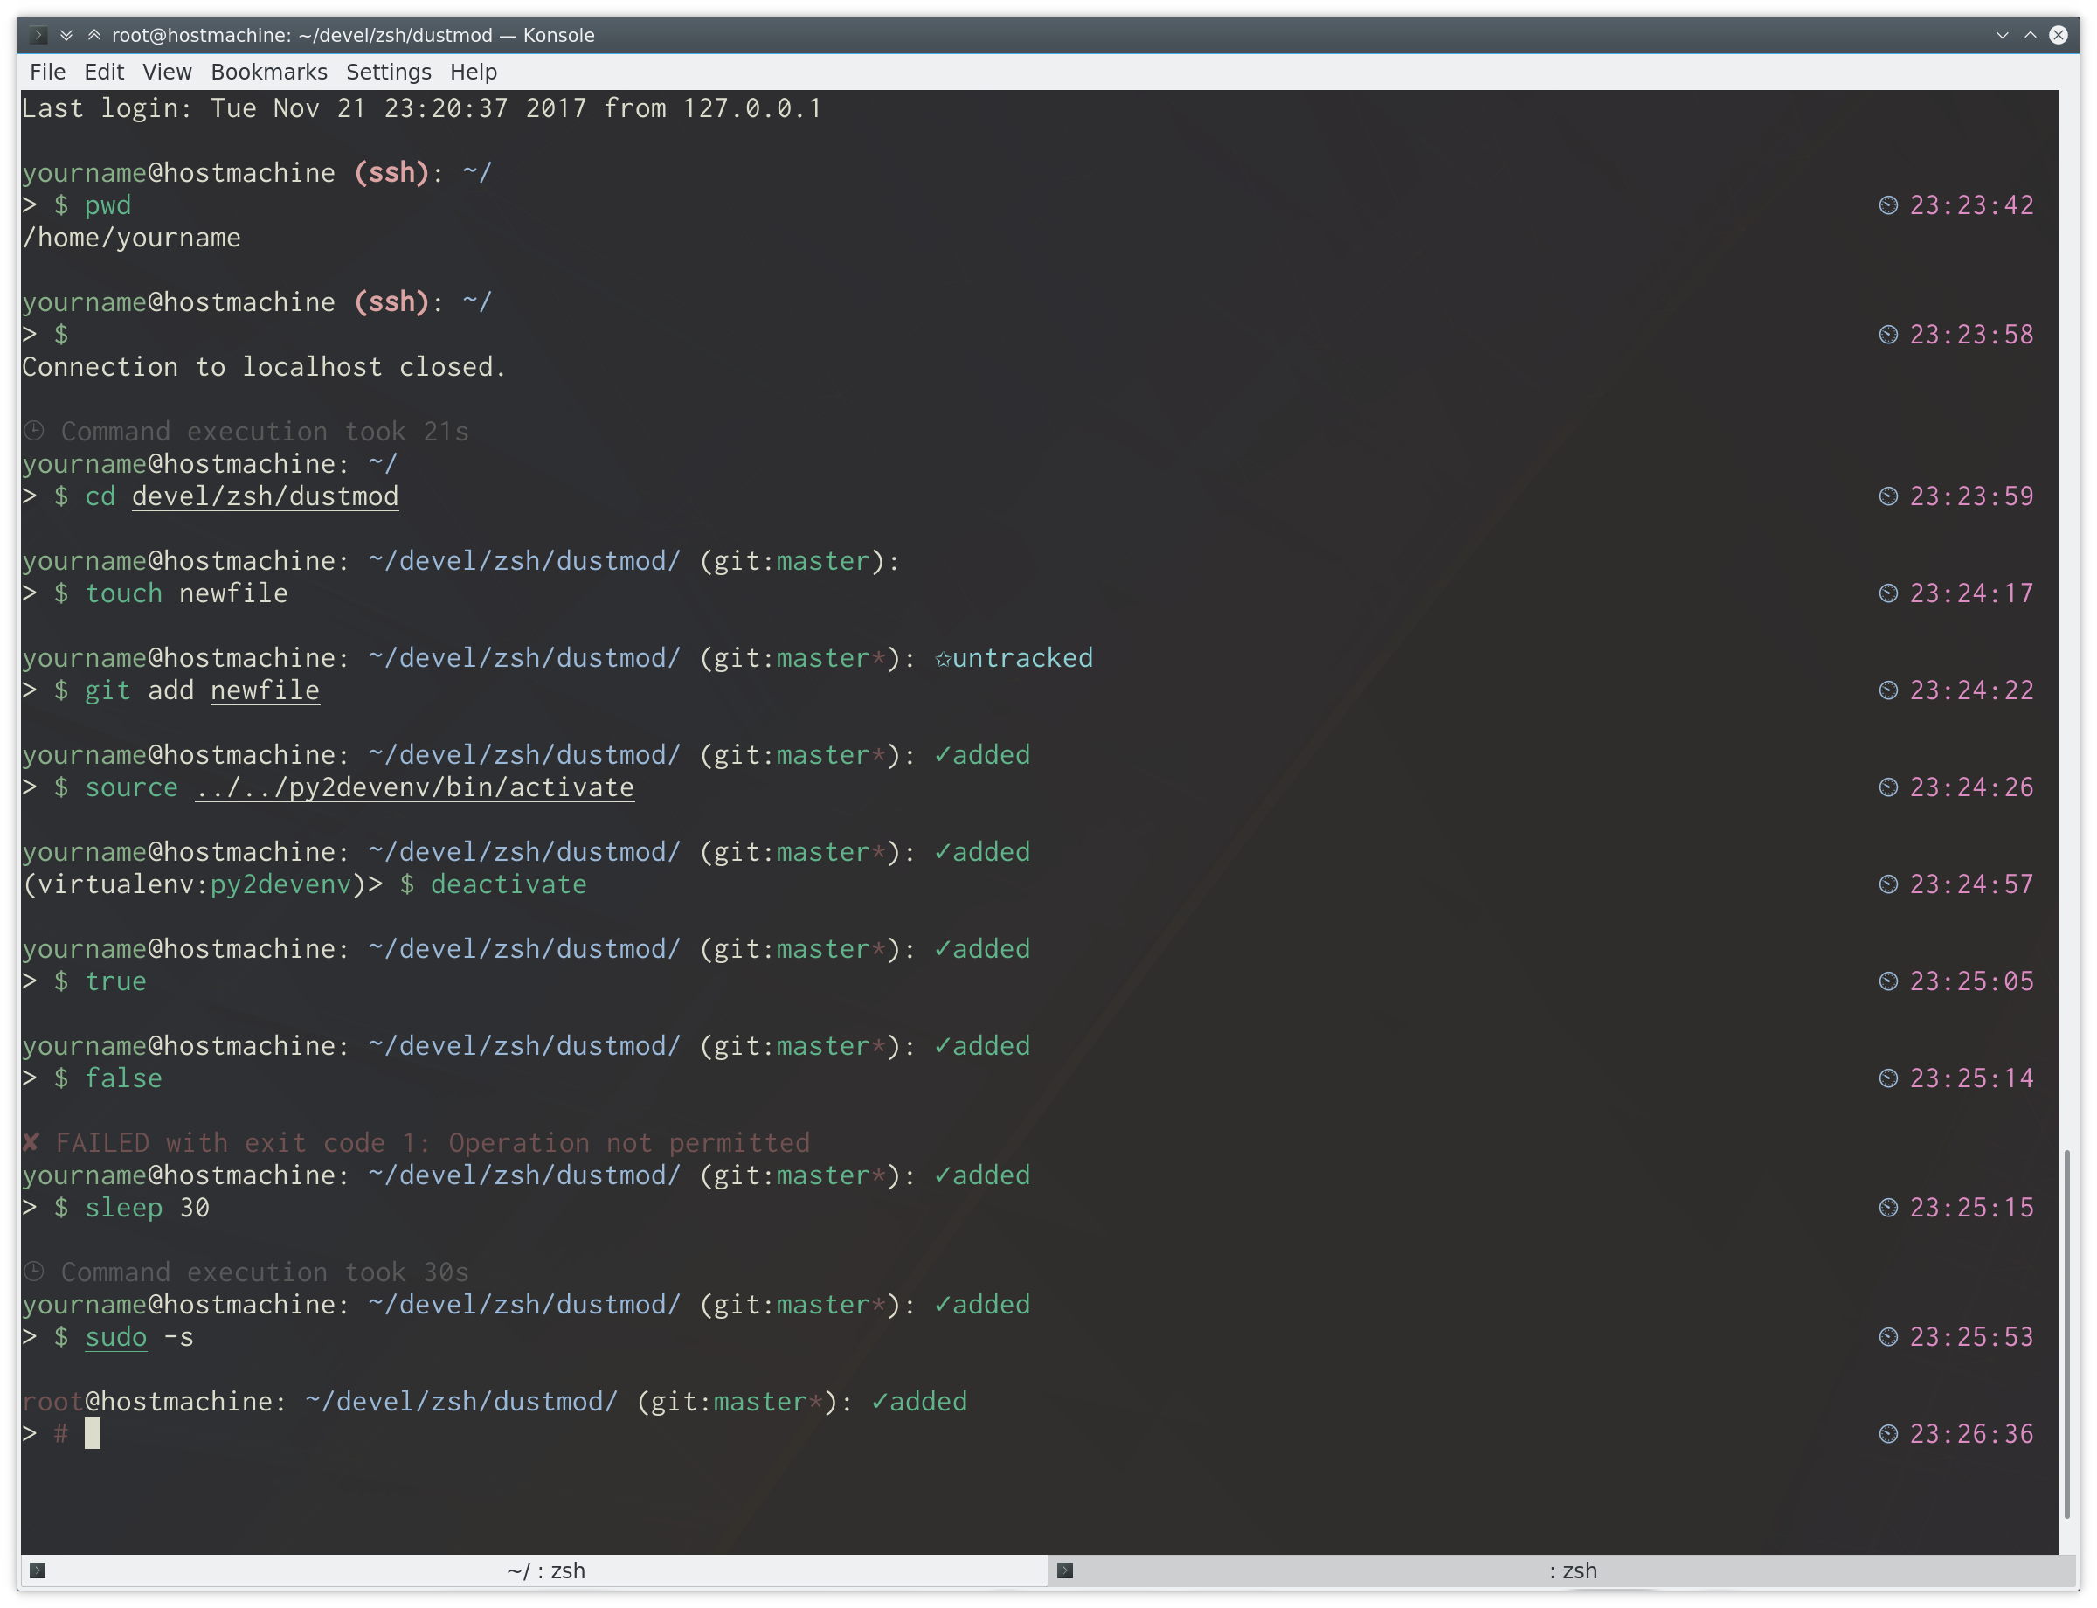Click the clock icon next to 23:26:36
Screen dimensions: 2097x1608
[x=1887, y=1434]
